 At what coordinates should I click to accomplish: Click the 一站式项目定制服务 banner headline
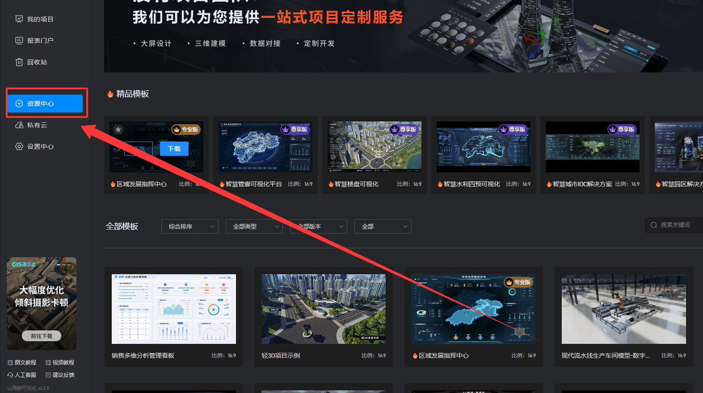point(332,17)
